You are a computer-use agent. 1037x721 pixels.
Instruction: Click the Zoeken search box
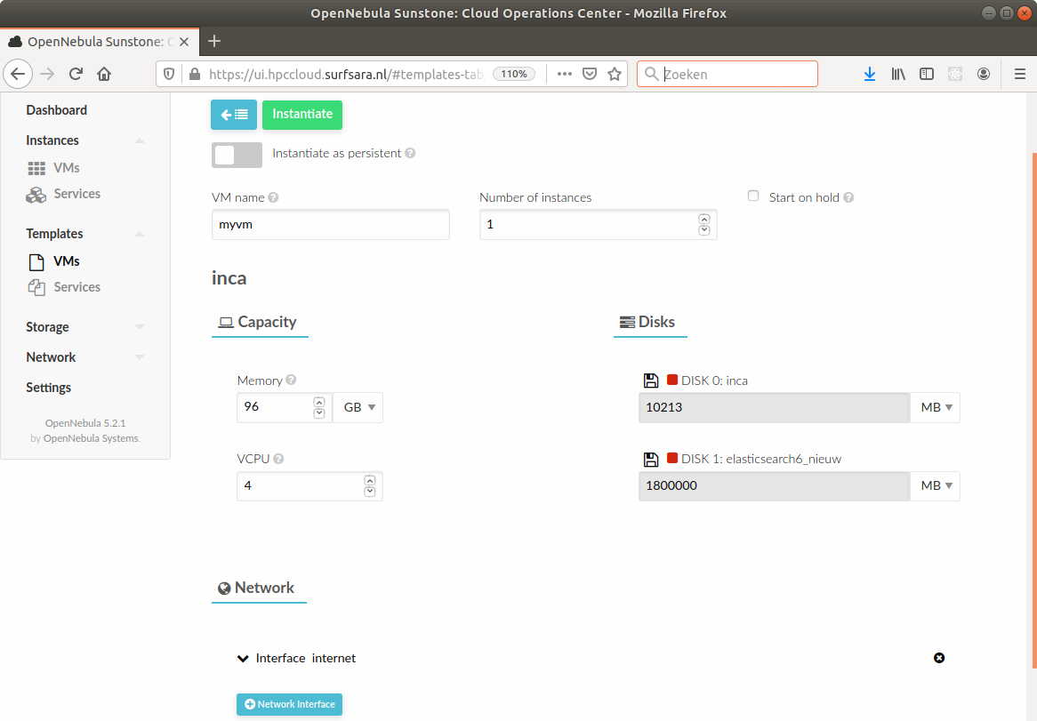click(728, 74)
